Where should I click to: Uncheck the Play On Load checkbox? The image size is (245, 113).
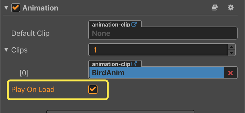[x=93, y=89]
